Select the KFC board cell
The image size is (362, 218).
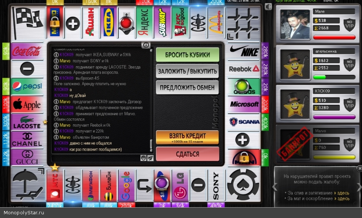coord(180,22)
